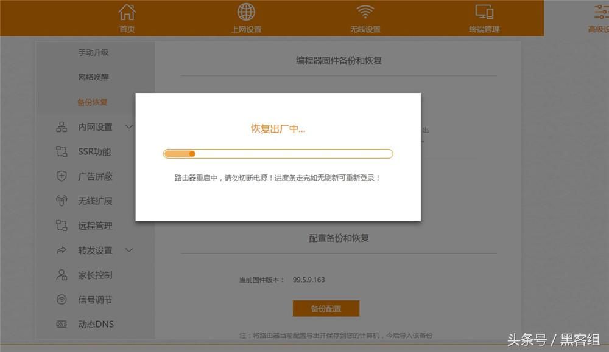609x352 pixels.
Task: Click the 家长控制 person icon
Action: tap(62, 275)
